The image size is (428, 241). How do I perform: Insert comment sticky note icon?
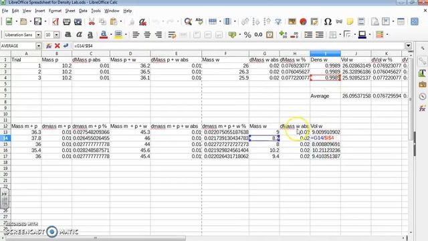350,21
